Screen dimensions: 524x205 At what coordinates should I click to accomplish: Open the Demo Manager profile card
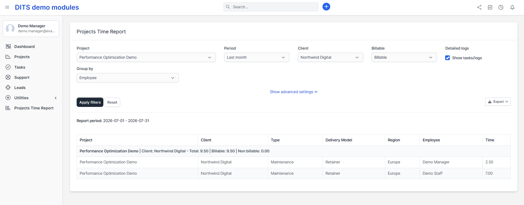tap(31, 28)
